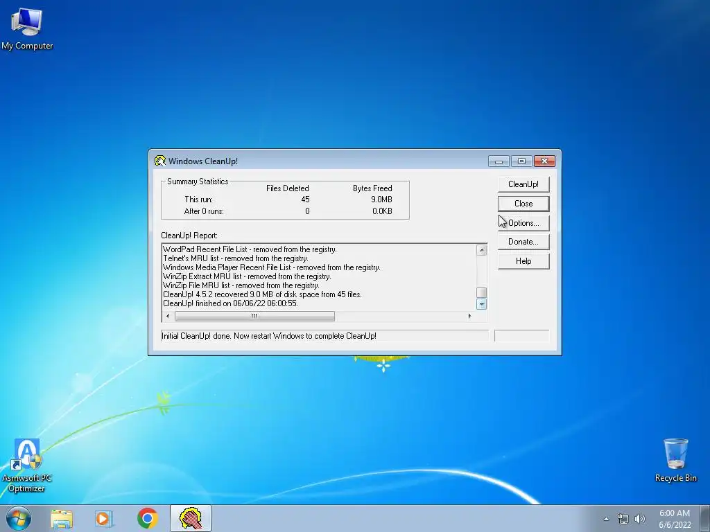Launch Windows Media Player from the taskbar
Viewport: 710px width, 532px height.
point(104,518)
